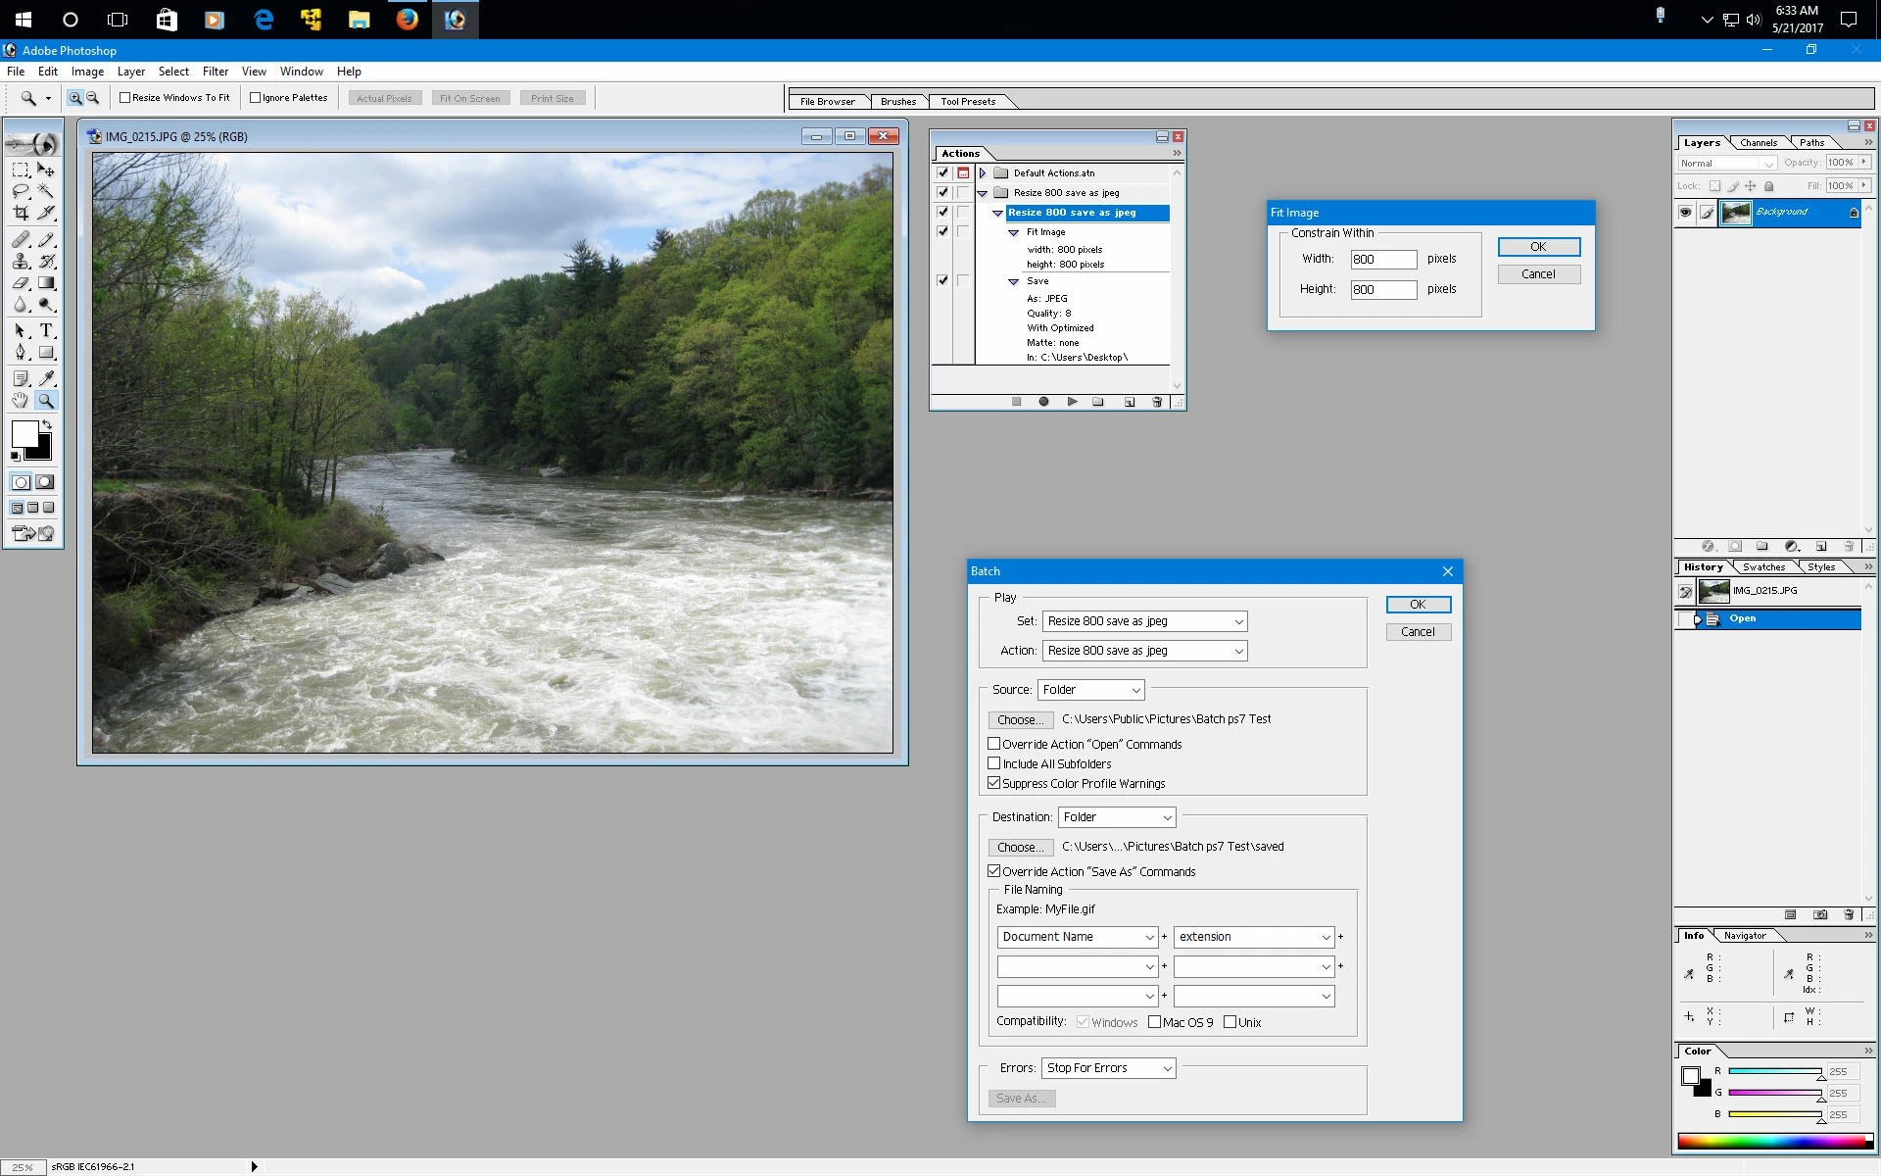Image resolution: width=1881 pixels, height=1176 pixels.
Task: Select the Eyedropper tool
Action: [46, 378]
